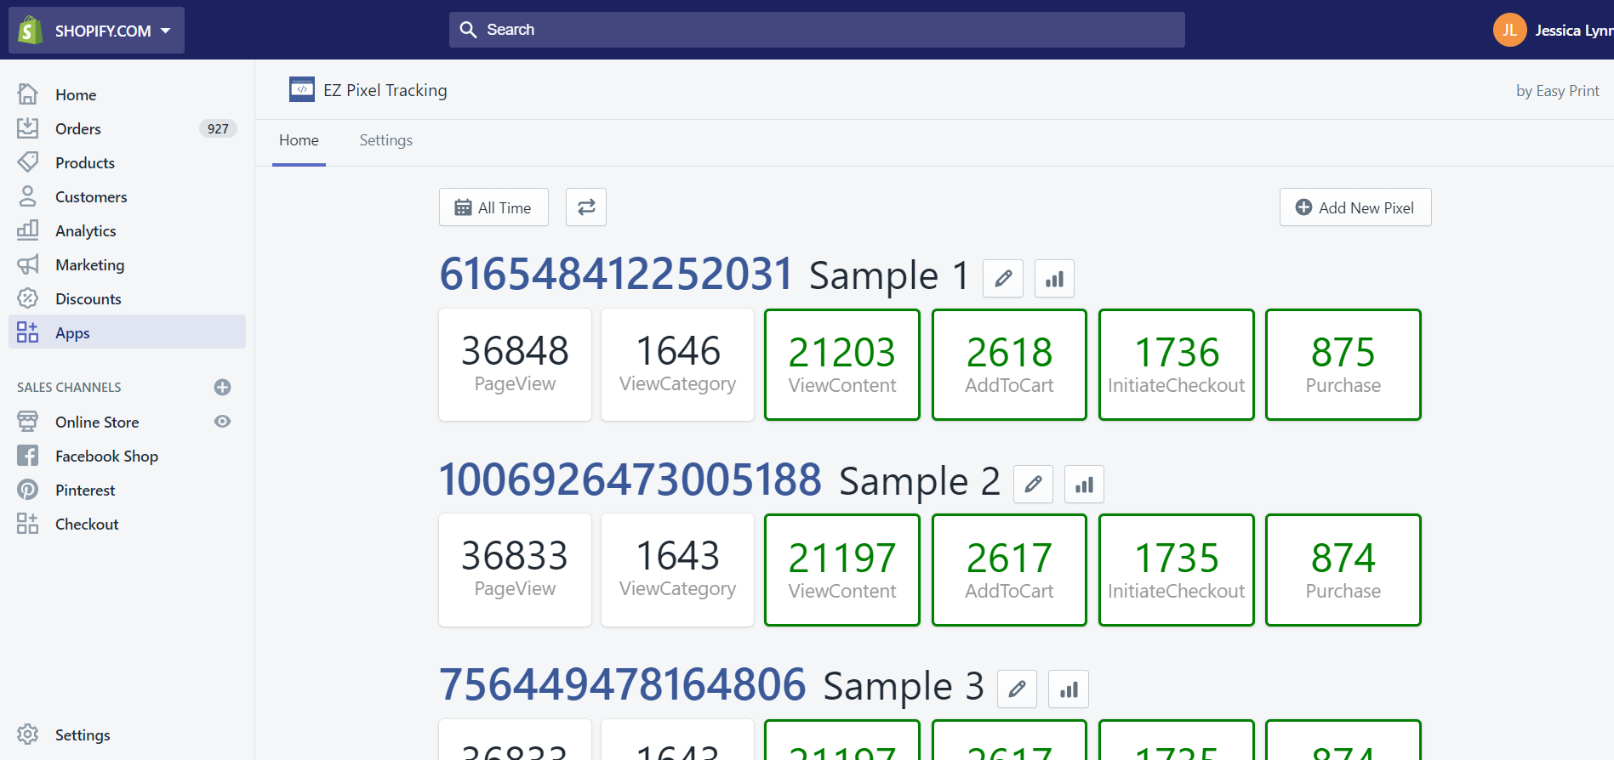The image size is (1614, 760).
Task: Click the Jessica Lynn JL avatar
Action: click(x=1509, y=31)
